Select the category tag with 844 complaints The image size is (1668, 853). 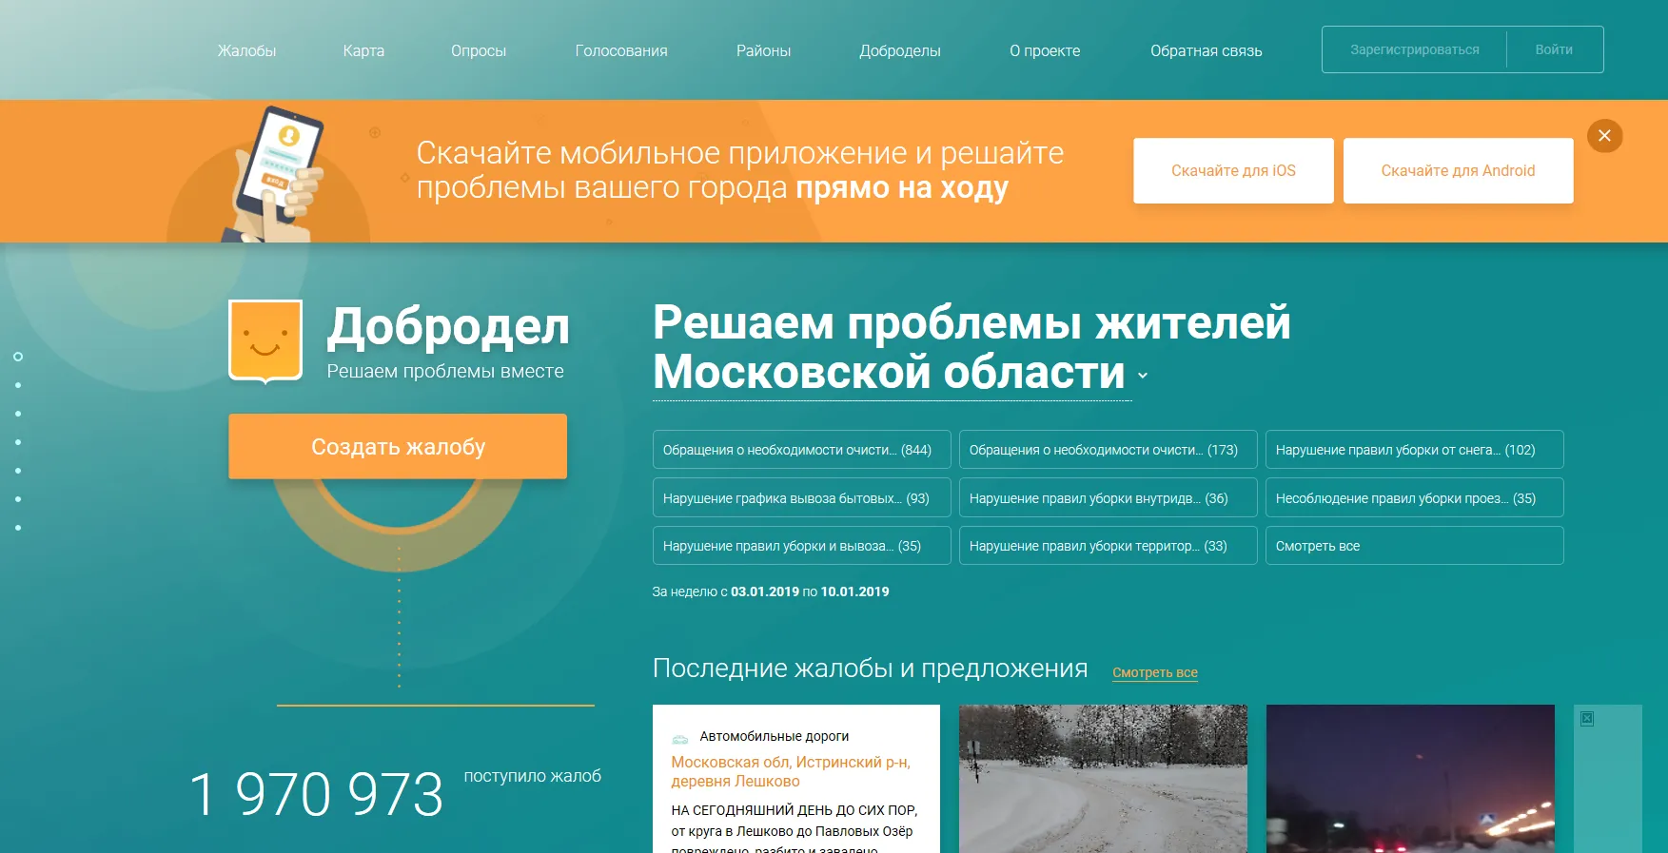click(801, 450)
